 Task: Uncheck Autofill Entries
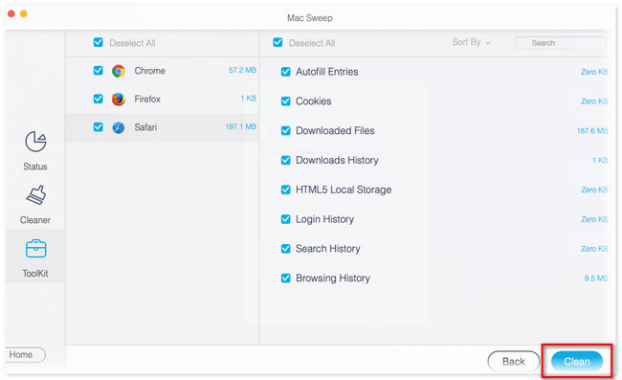click(285, 72)
